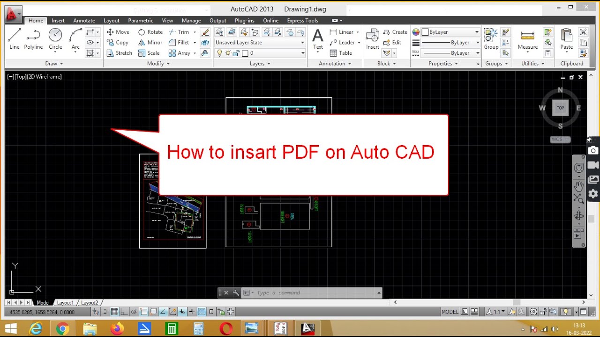600x337 pixels.
Task: Toggle Quick Properties in status bar
Action: point(211,312)
